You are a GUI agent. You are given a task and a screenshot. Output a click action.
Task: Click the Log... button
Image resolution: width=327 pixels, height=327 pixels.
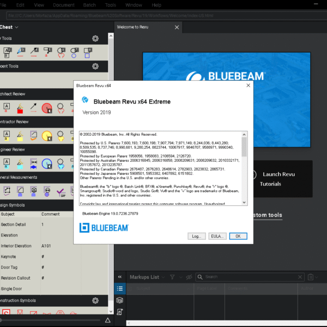[197, 236]
